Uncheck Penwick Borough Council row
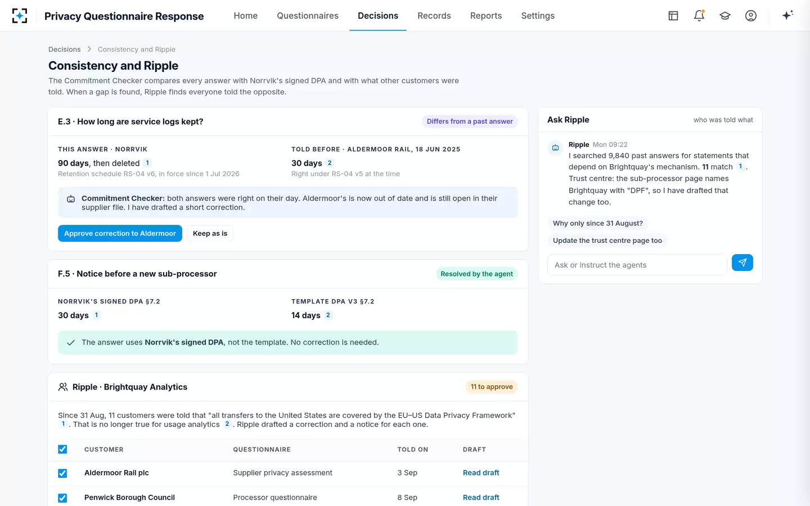Screen dimensions: 810x506 click(x=62, y=498)
